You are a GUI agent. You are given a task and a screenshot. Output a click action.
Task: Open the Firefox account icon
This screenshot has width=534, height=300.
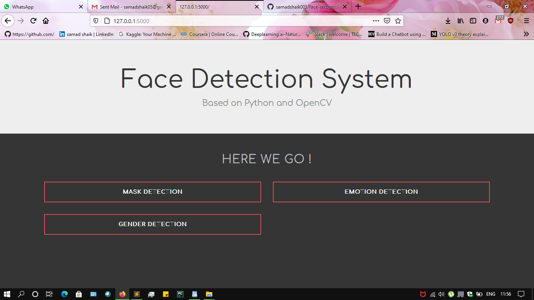click(x=486, y=21)
